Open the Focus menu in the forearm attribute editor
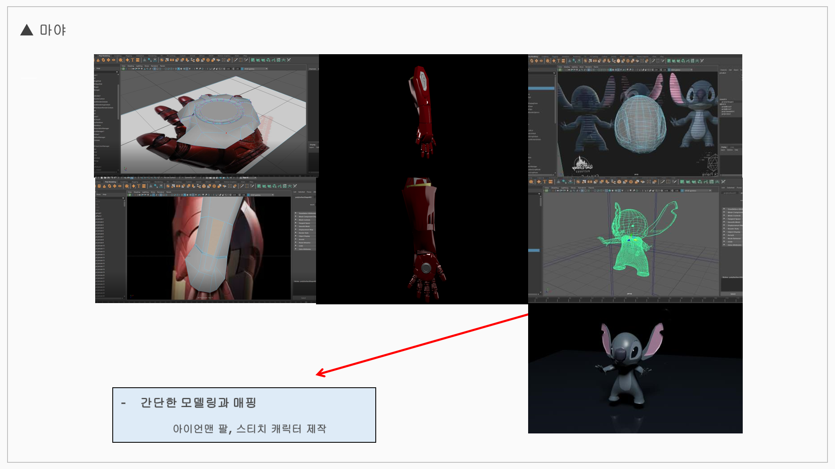This screenshot has width=835, height=469. [309, 192]
